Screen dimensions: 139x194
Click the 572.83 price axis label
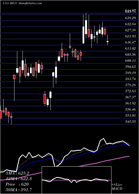[130, 91]
